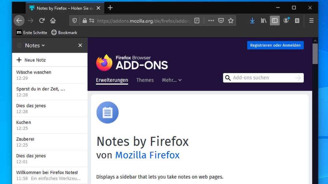
Task: Open Dies das jenes note from 12:01
Action: [50, 158]
